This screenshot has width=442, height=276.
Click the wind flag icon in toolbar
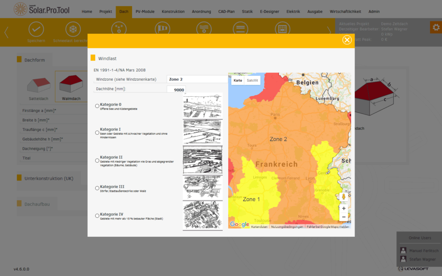click(x=162, y=29)
